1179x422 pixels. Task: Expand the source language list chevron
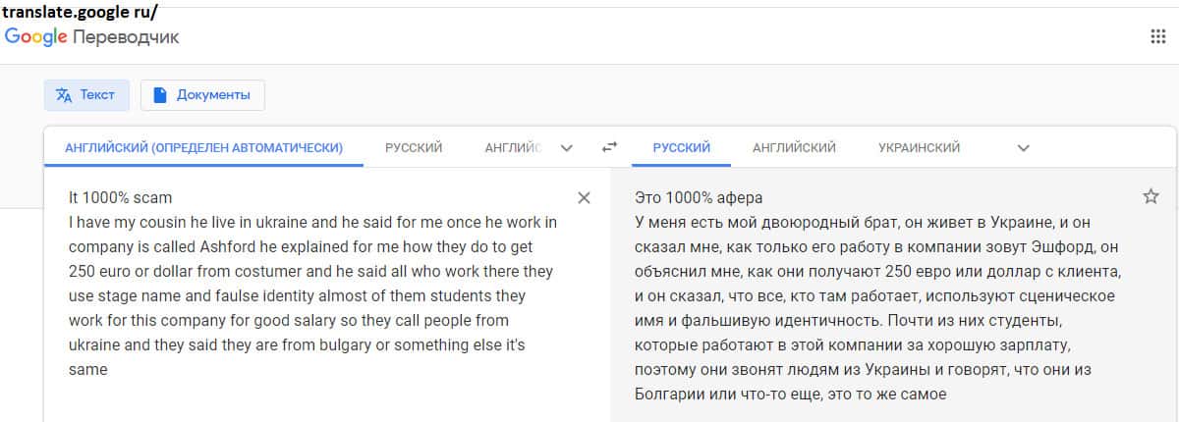pos(566,148)
